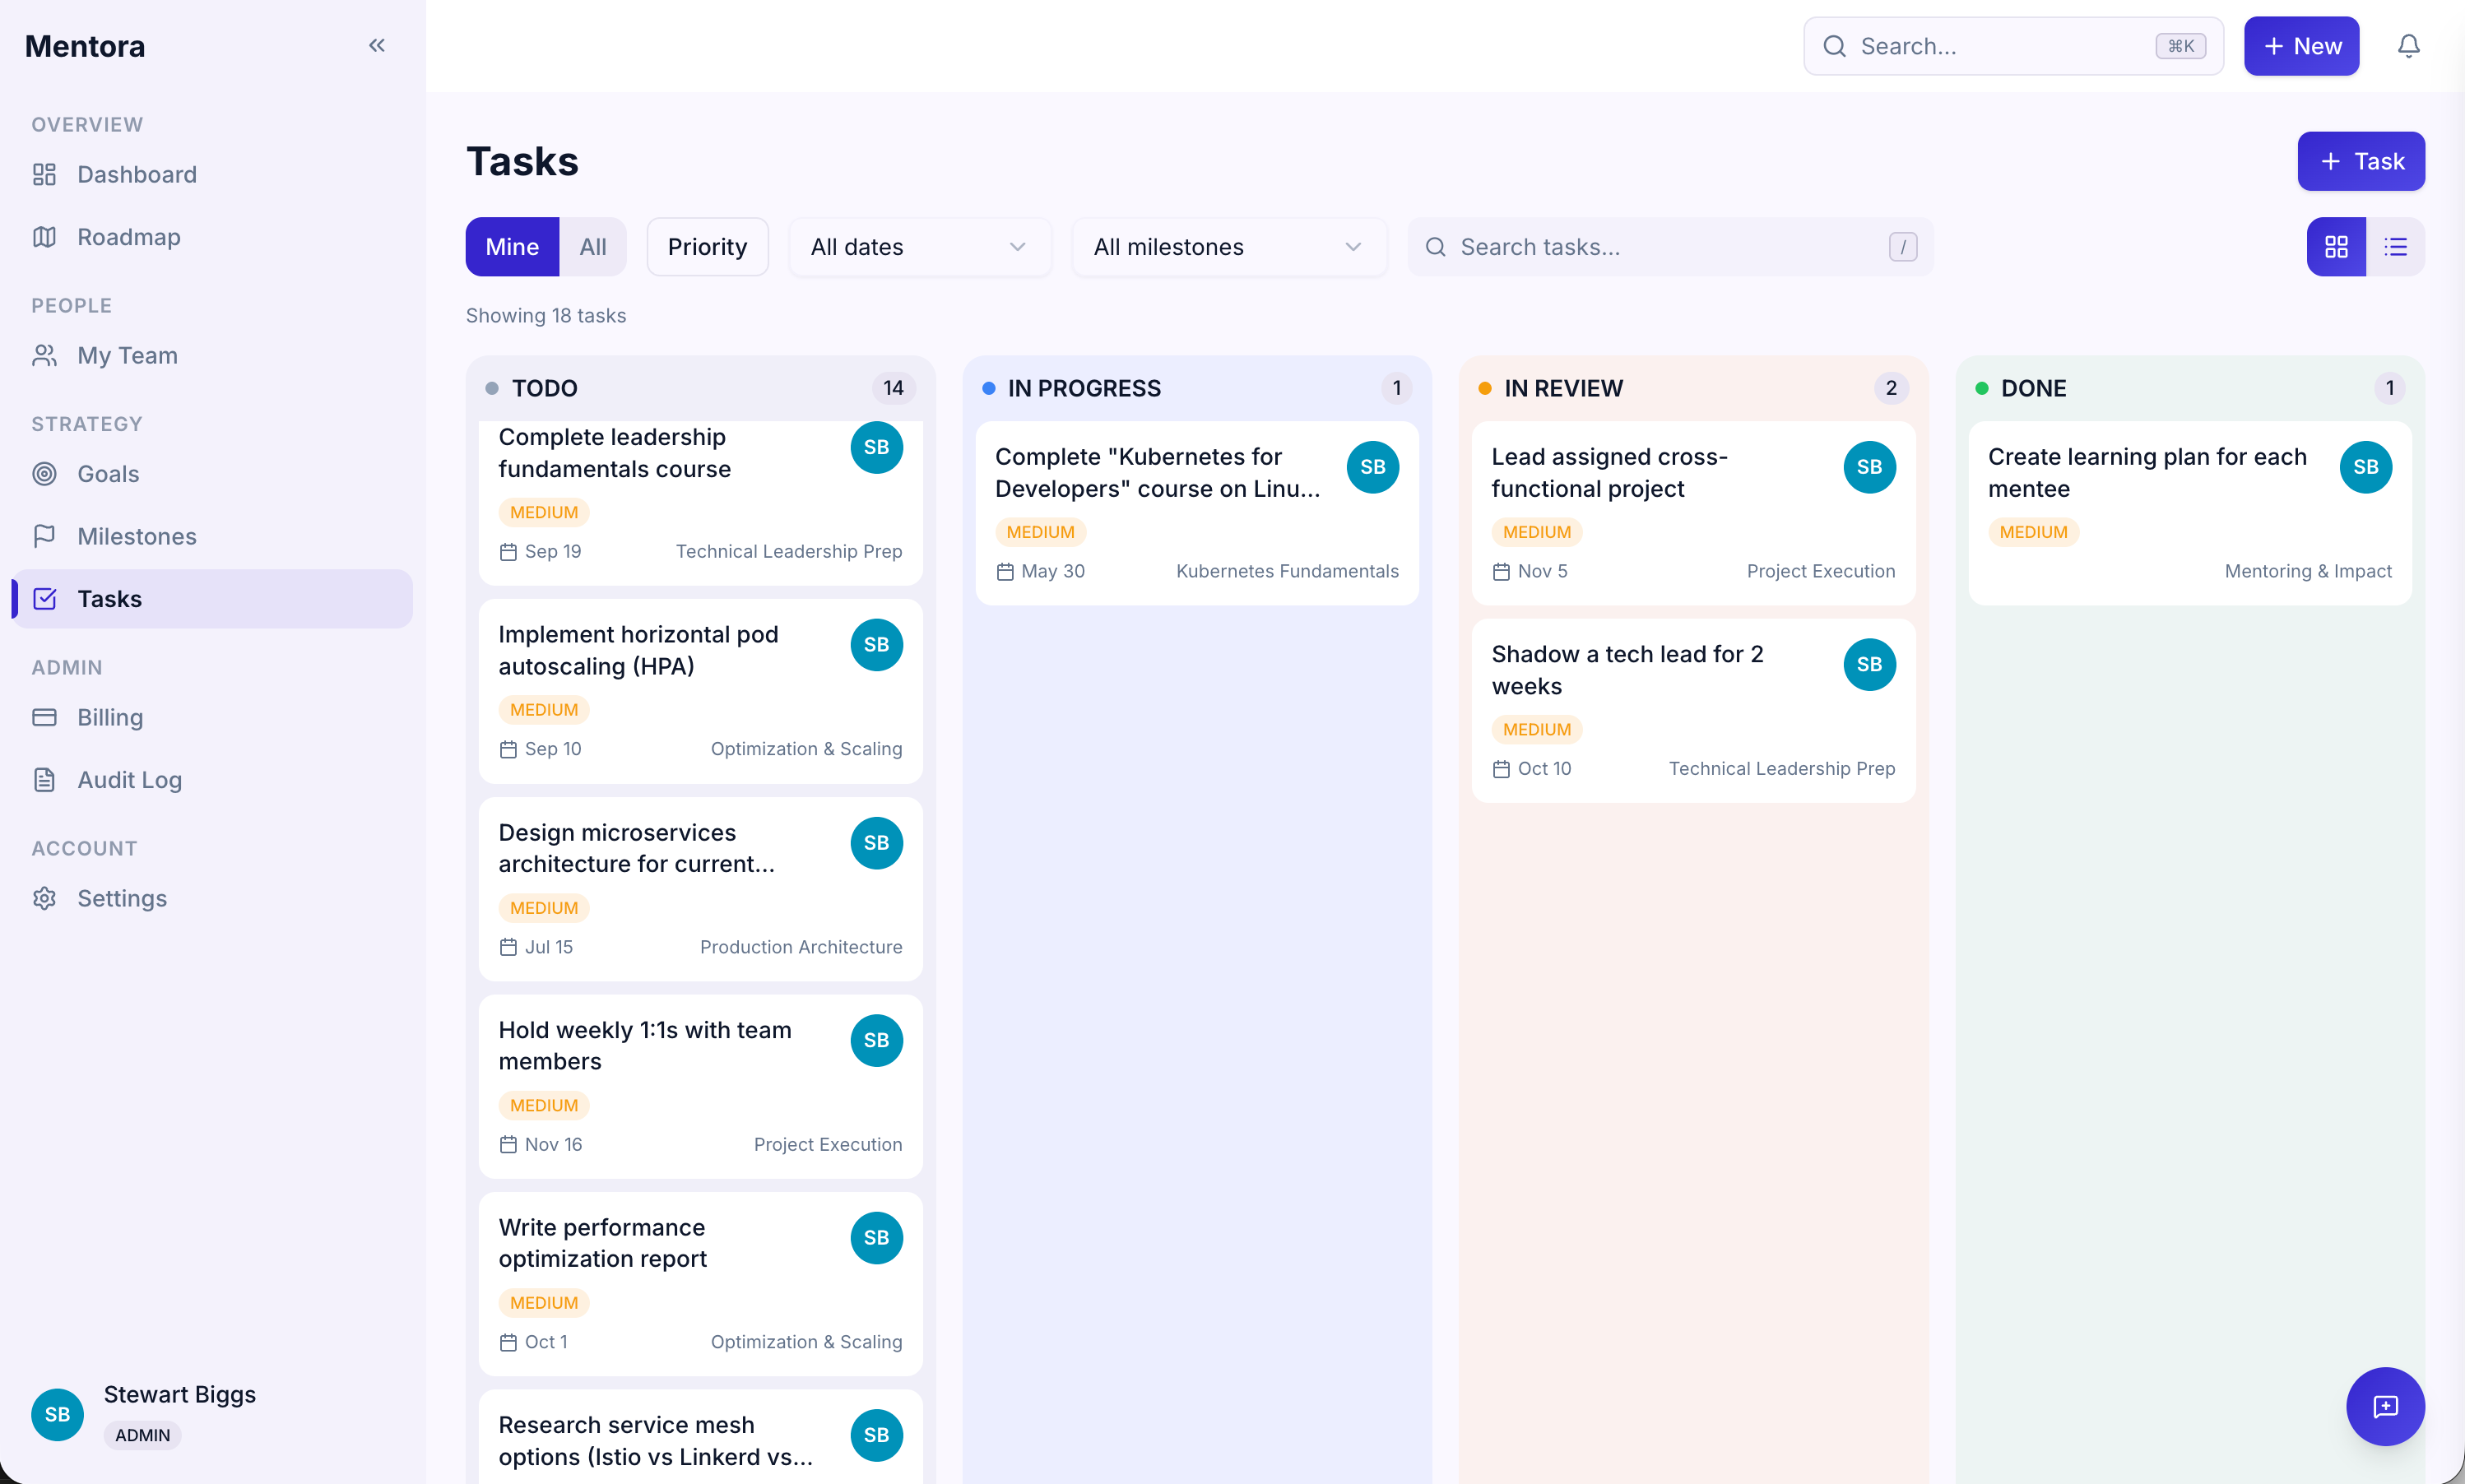Click SB avatar on Shadow a tech lead card
2465x1484 pixels.
tap(1869, 665)
